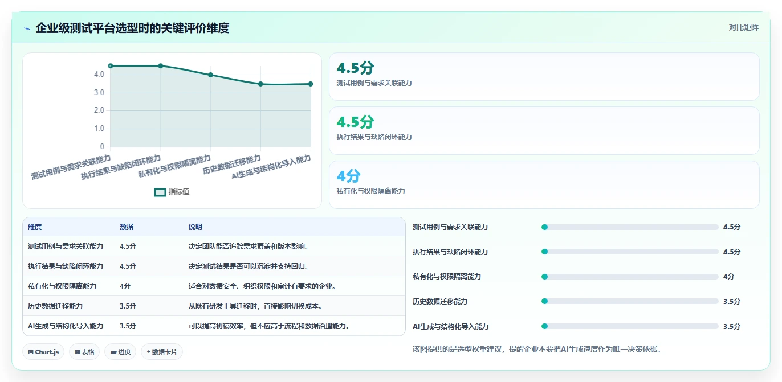
Task: Click the description 适合对数据安全、组织权限和审计有要求的企业
Action: (263, 286)
